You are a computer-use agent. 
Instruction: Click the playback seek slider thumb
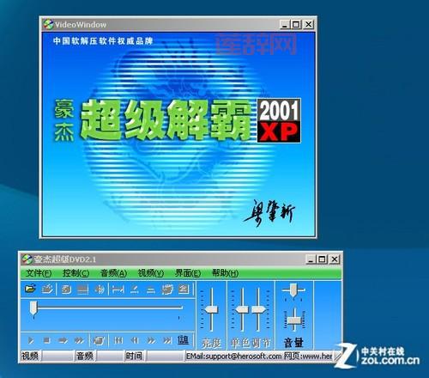pyautogui.click(x=33, y=308)
